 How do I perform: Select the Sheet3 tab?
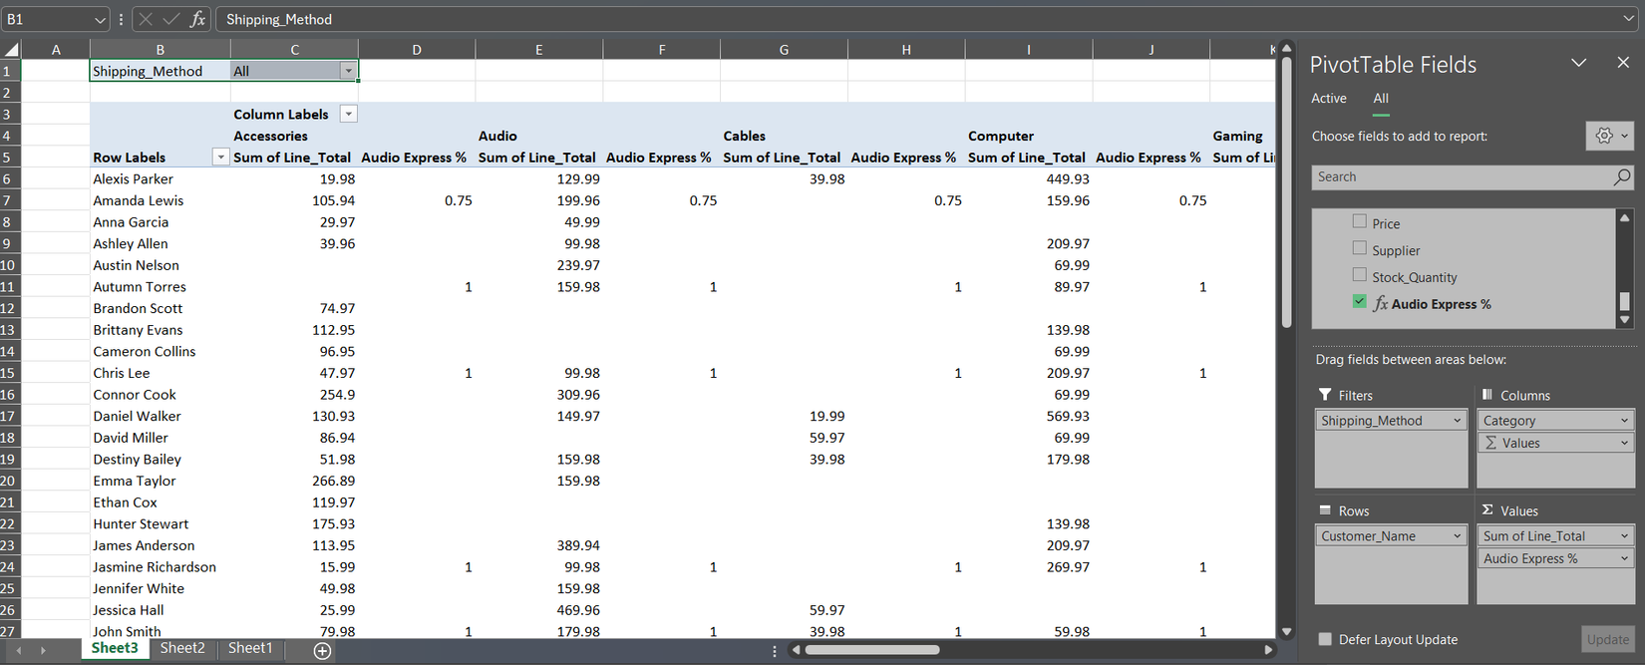115,648
